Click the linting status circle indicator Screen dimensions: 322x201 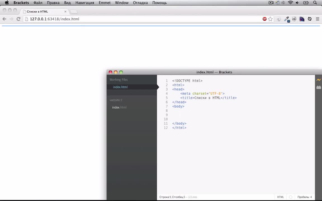pos(290,197)
